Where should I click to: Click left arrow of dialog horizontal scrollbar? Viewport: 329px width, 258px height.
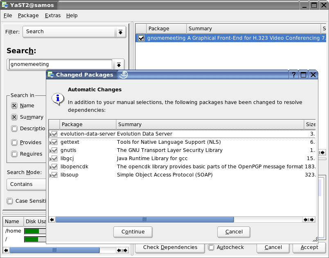[52, 220]
